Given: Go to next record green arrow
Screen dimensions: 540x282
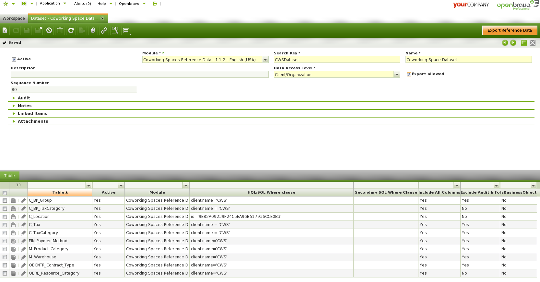Looking at the screenshot, I should [513, 43].
